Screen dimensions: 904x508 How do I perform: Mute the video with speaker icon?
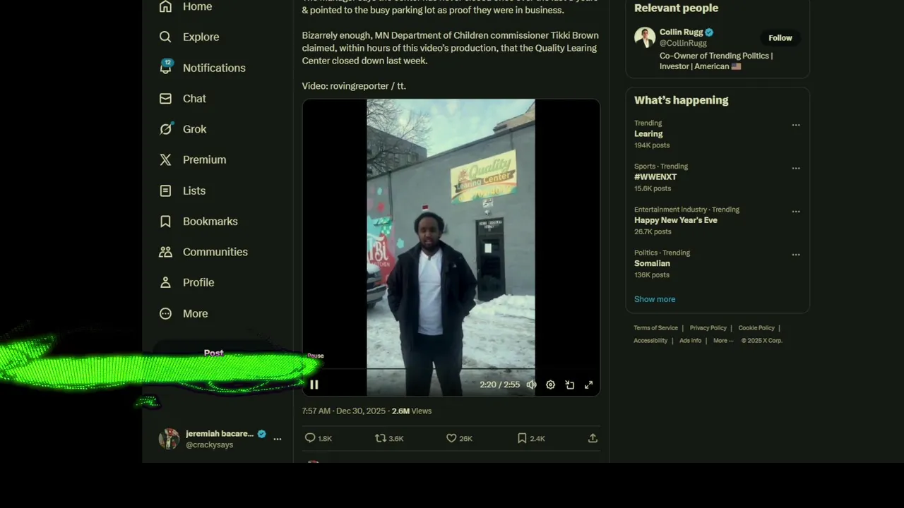531,385
